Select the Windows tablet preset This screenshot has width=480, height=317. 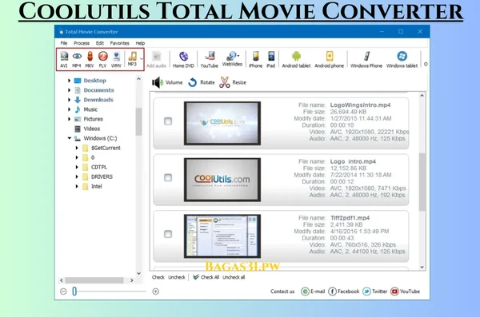tap(402, 59)
